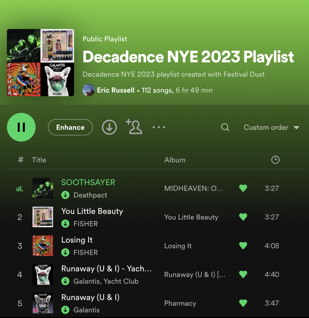Toggle the heart on You Little Beauty

pos(243,217)
